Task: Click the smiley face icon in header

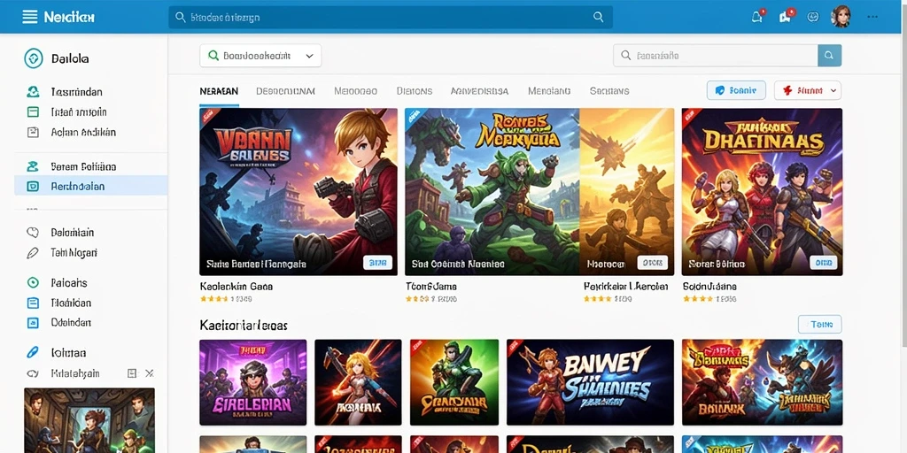Action: coord(813,17)
